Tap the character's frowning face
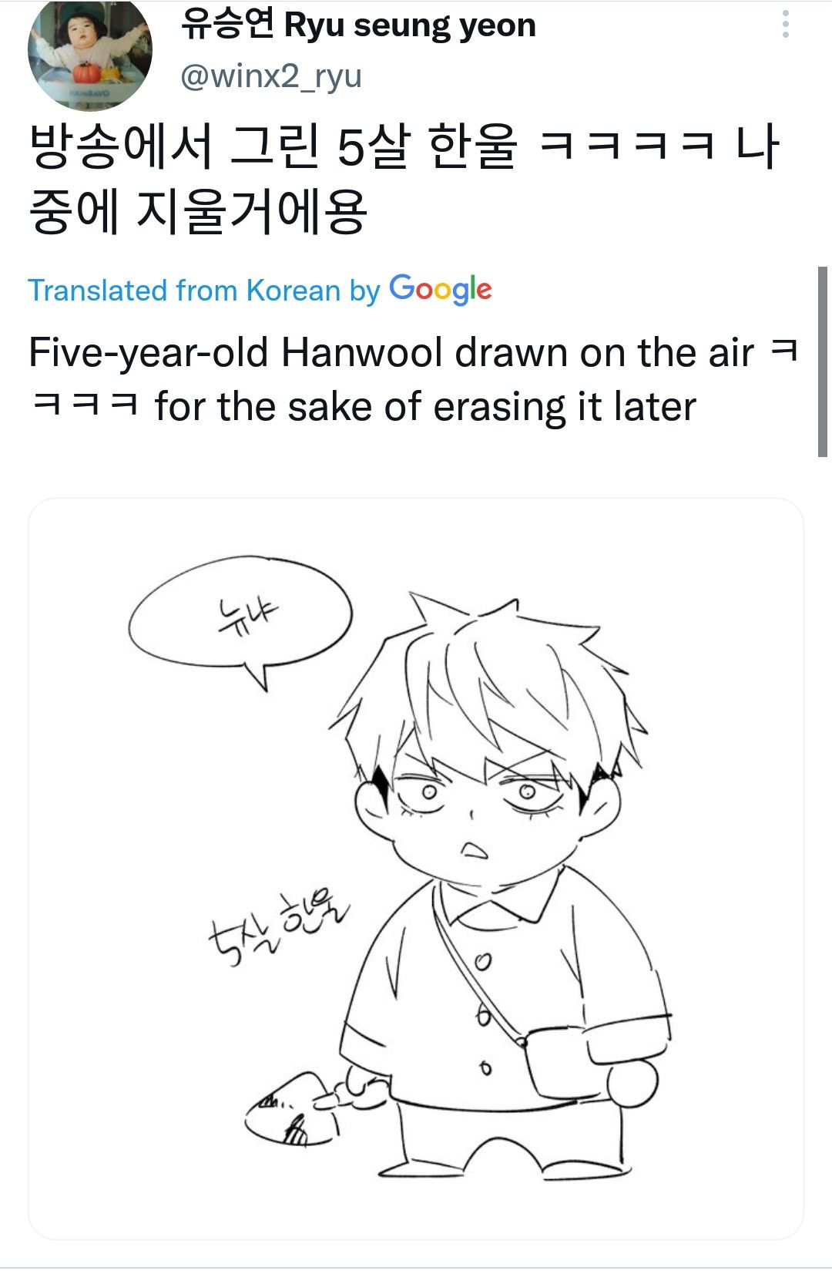Image resolution: width=832 pixels, height=1274 pixels. click(x=481, y=808)
